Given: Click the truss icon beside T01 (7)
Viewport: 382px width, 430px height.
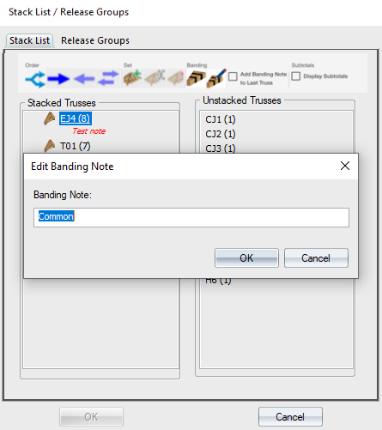Looking at the screenshot, I should [x=50, y=146].
